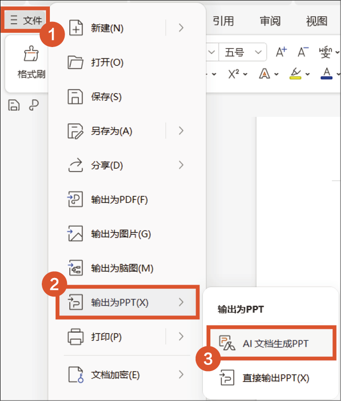Click the text effects outlined A icon
This screenshot has height=401, width=341.
[265, 74]
